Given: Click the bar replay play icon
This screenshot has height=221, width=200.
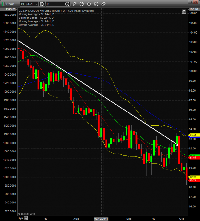Looking at the screenshot, I should coord(89,4).
